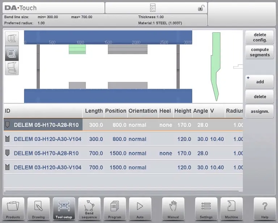This screenshot has height=223, width=278.
Task: Open the Machine tab
Action: click(x=231, y=208)
